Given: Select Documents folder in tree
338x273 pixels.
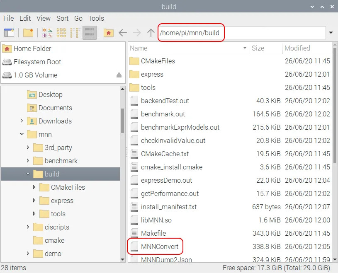Looking at the screenshot, I should tap(50, 108).
